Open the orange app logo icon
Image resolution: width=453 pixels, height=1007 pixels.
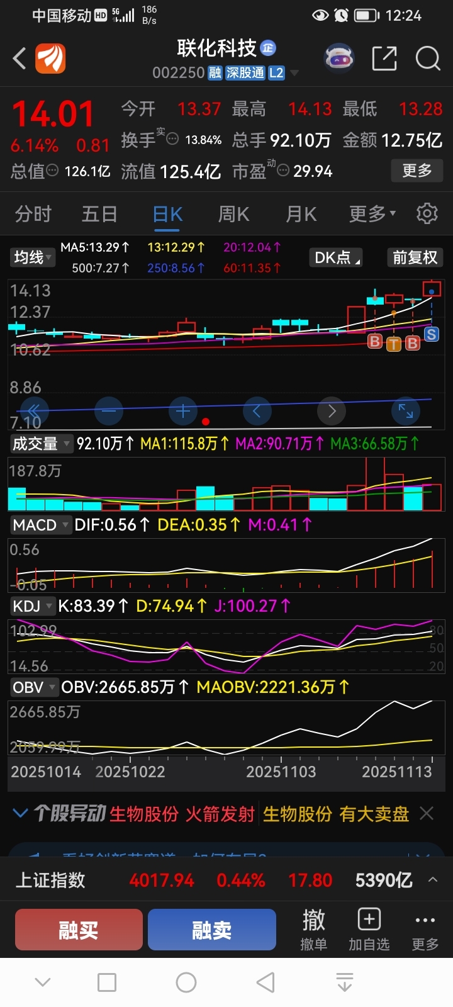point(50,59)
